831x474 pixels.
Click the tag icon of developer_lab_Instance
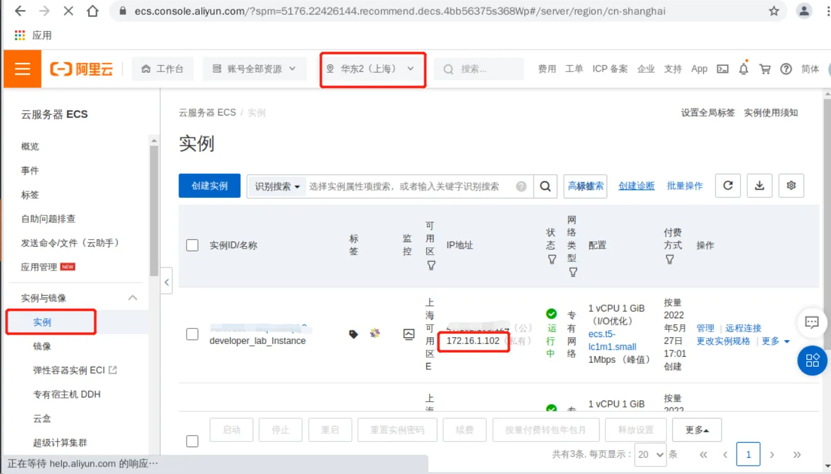[x=353, y=334]
